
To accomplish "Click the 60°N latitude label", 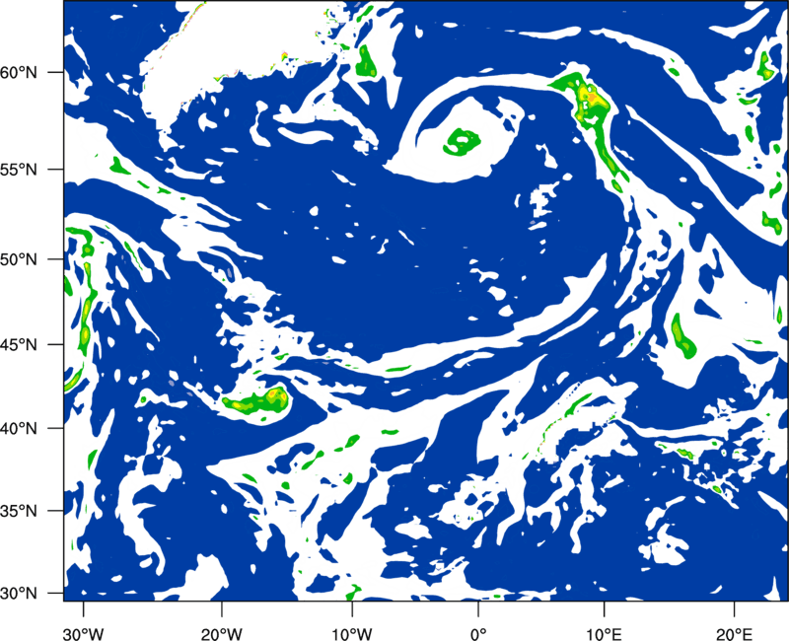I will [x=19, y=72].
